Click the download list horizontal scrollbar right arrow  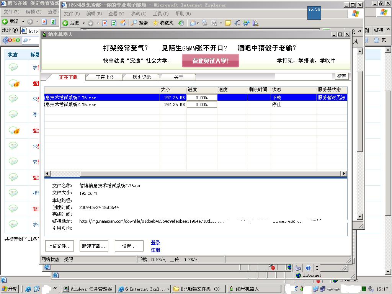(344, 174)
